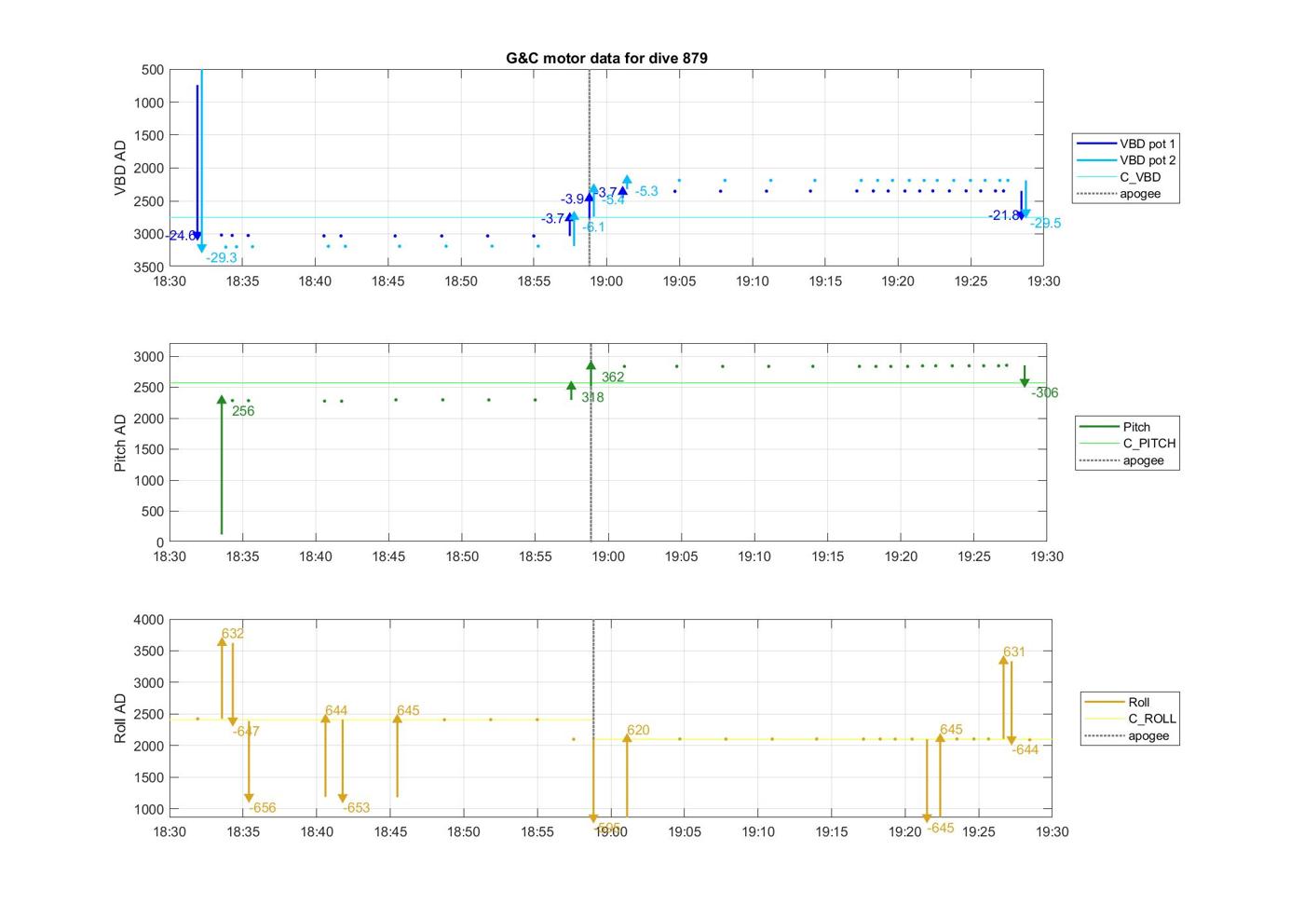Click the '-3.9' value label in VBD plot
This screenshot has height=919, width=1304.
572,199
